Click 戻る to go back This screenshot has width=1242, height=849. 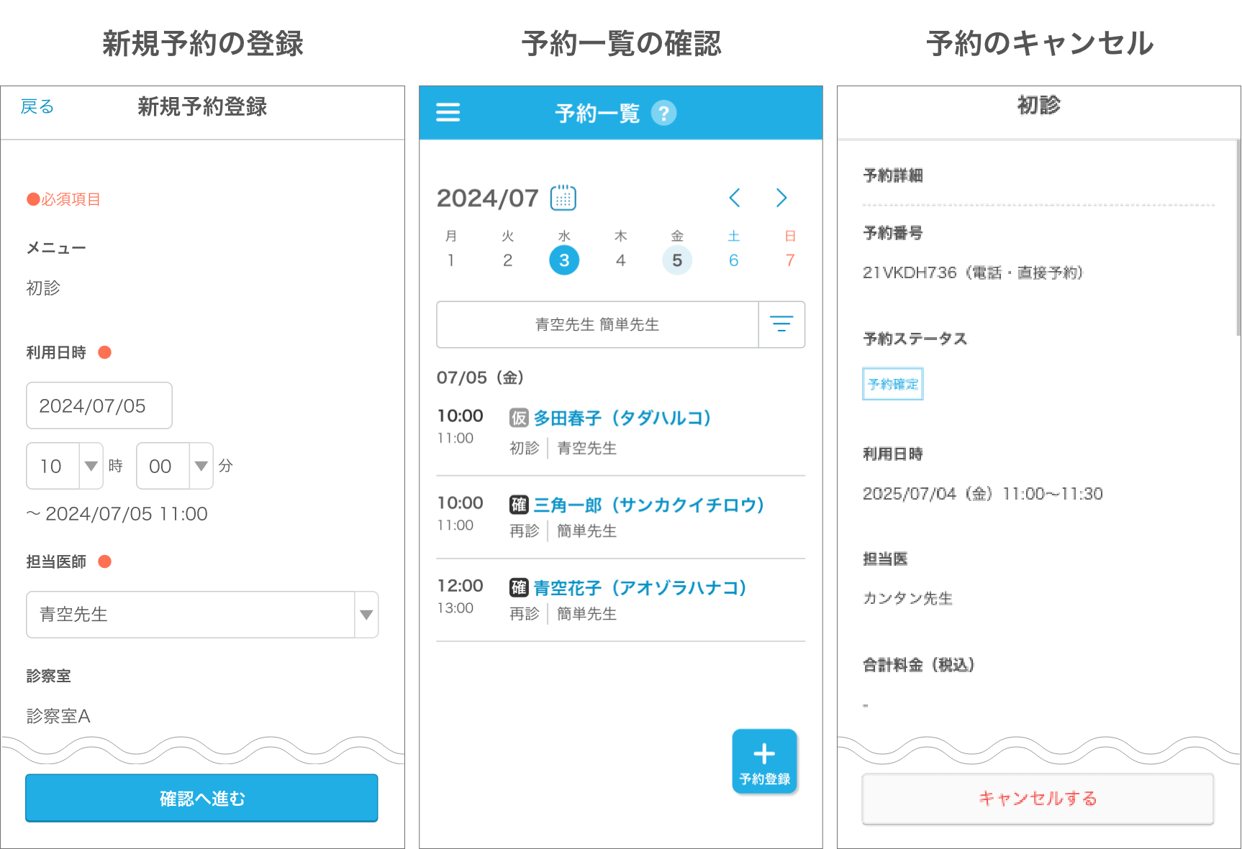(37, 106)
